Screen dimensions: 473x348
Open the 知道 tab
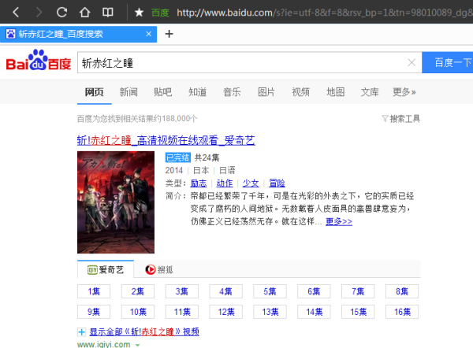[x=198, y=92]
